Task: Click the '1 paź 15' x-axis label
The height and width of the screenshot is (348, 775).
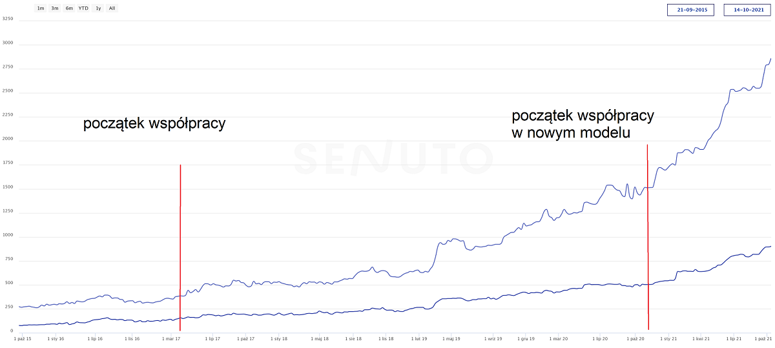Action: click(23, 338)
